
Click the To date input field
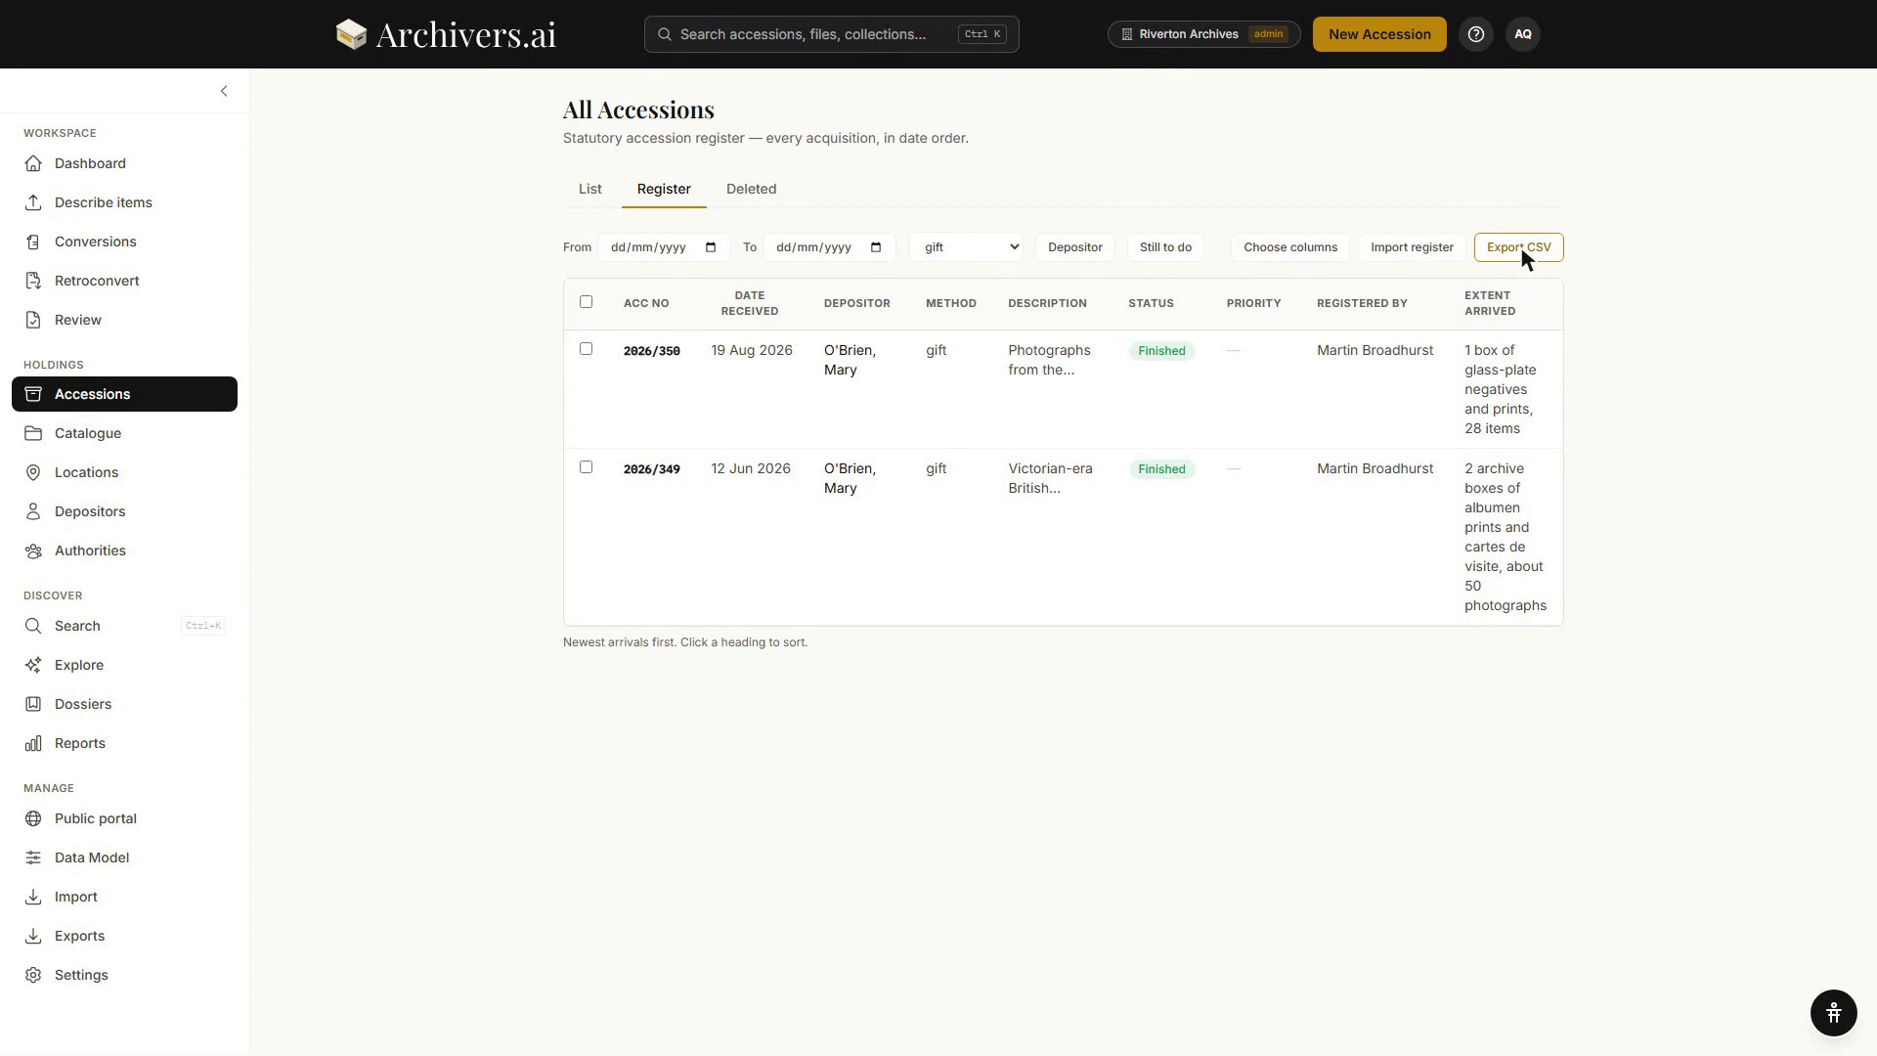point(829,247)
